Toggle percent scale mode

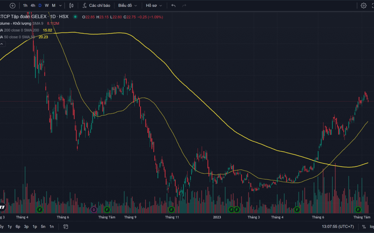click(364, 227)
